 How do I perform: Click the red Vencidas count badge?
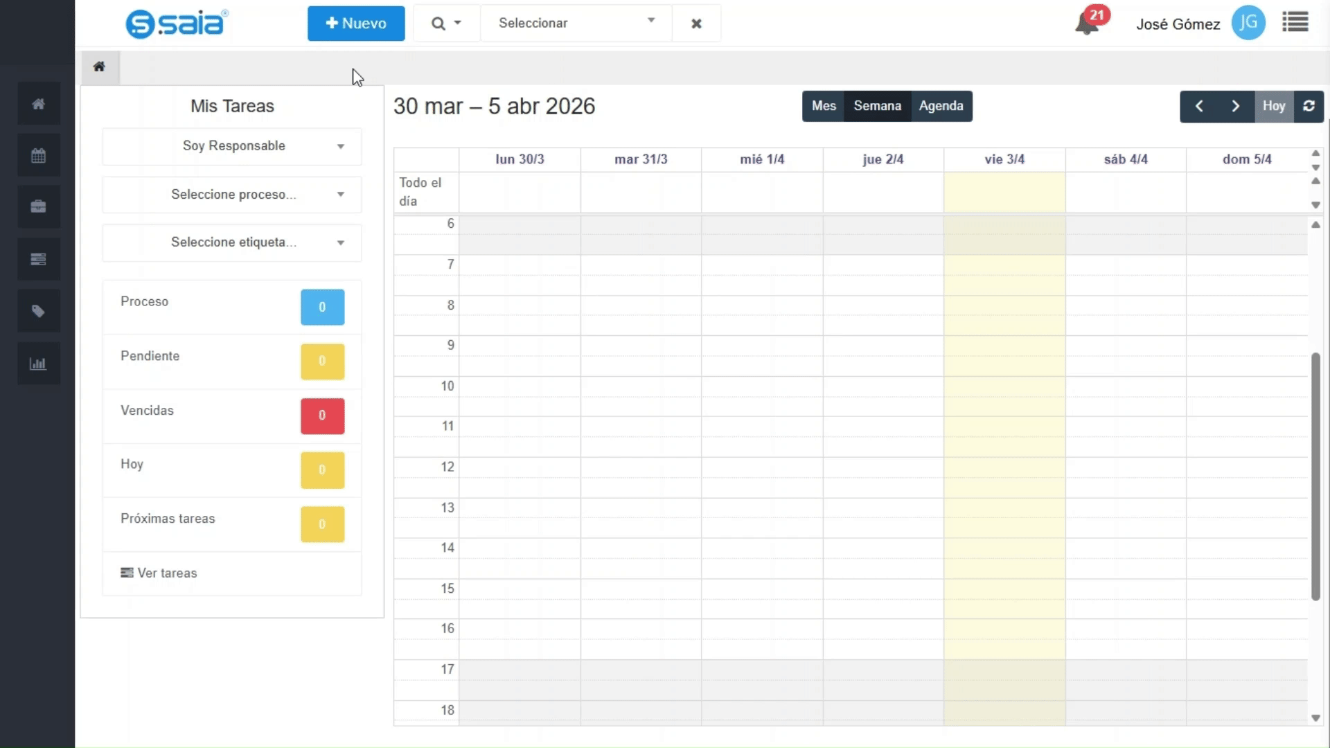coord(322,416)
